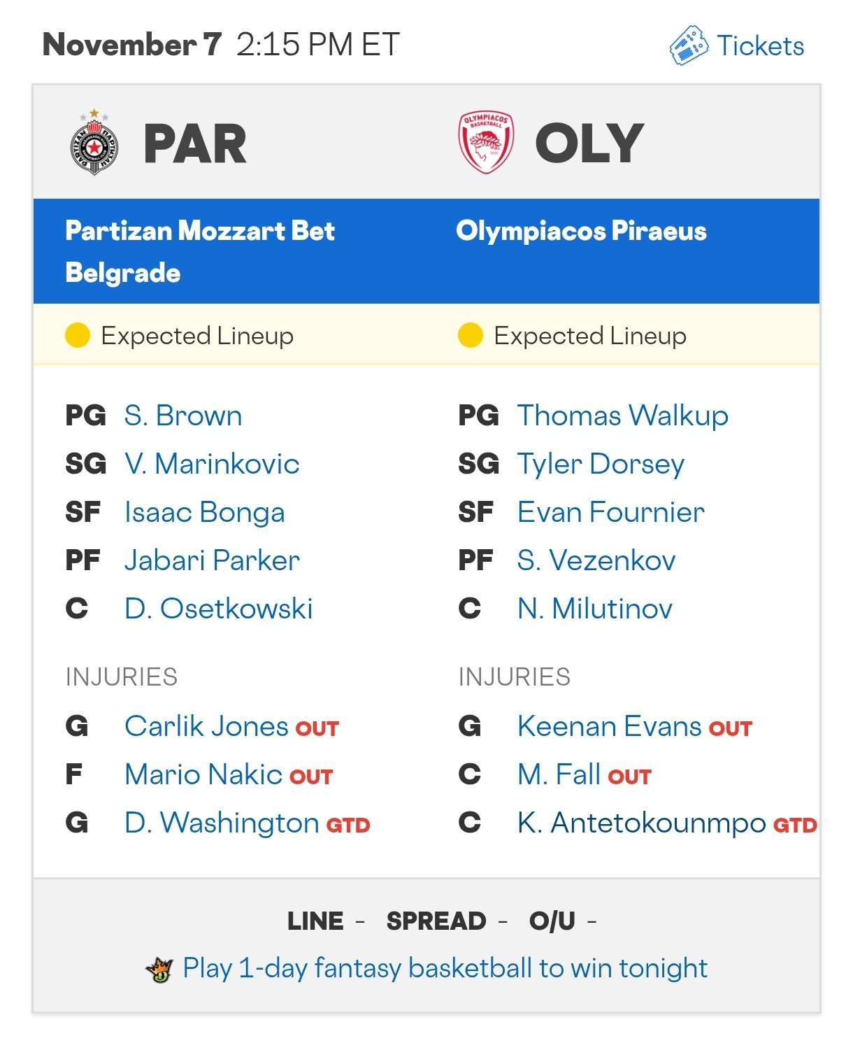Image resolution: width=853 pixels, height=1041 pixels.
Task: Click the ticket stub icon
Action: point(689,45)
